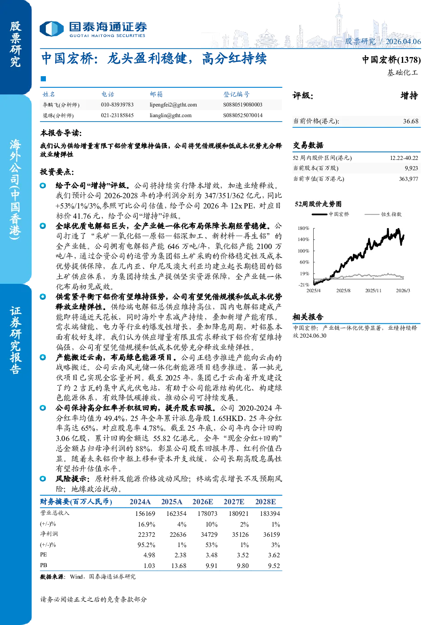This screenshot has height=625, width=442.
Task: Click the 投资要点 heading
Action: pyautogui.click(x=57, y=172)
